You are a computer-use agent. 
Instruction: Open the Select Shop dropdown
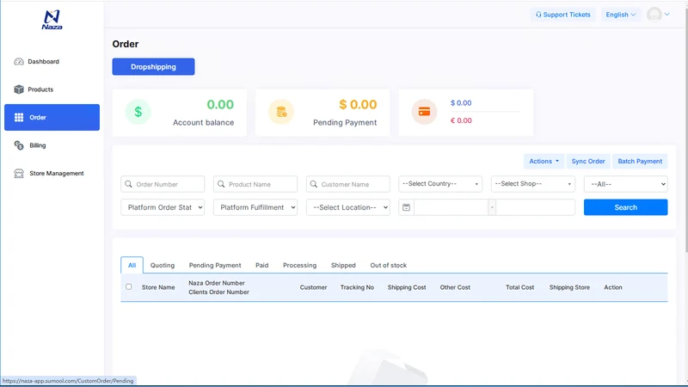(532, 184)
